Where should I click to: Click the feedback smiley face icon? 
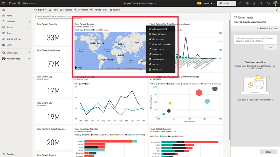tap(268, 3)
